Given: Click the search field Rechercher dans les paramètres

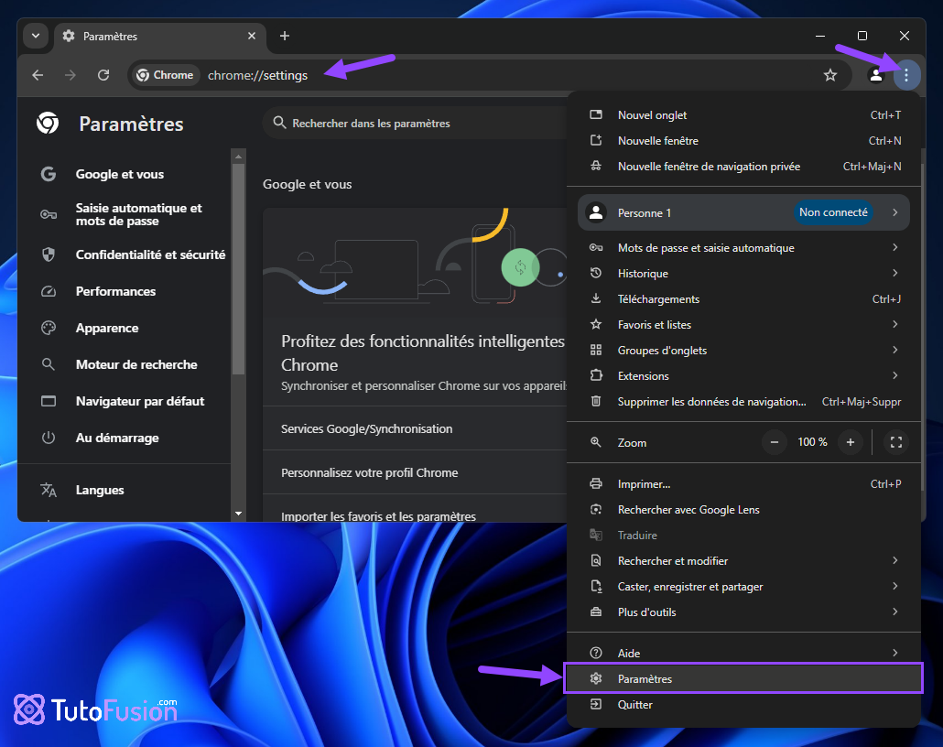Looking at the screenshot, I should point(417,124).
